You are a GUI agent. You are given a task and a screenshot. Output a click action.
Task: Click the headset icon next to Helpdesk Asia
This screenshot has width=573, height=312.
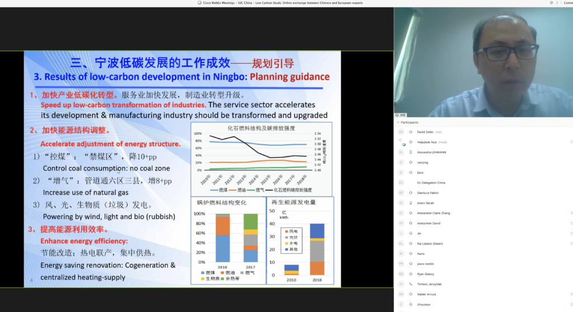click(411, 142)
